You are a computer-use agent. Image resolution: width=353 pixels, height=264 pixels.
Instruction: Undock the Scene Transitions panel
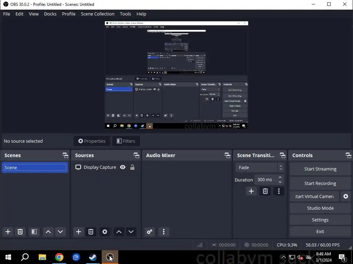pos(283,155)
